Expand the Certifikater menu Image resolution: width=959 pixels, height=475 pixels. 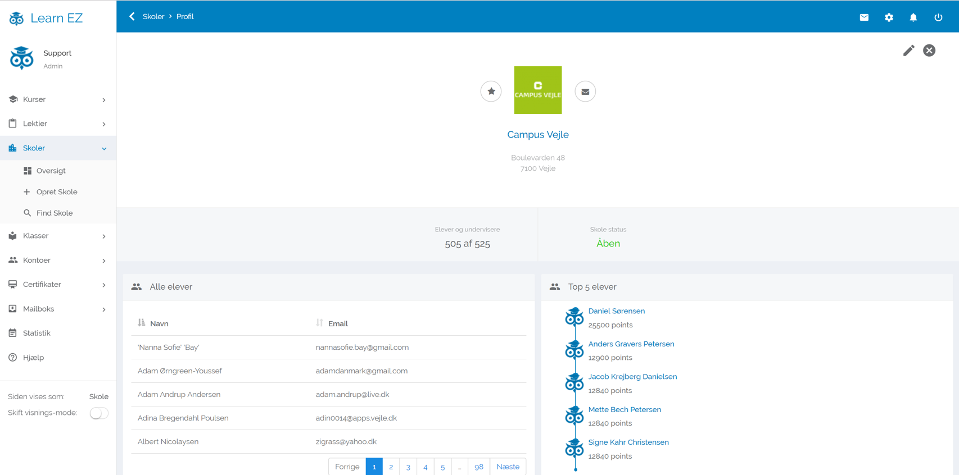click(x=58, y=285)
